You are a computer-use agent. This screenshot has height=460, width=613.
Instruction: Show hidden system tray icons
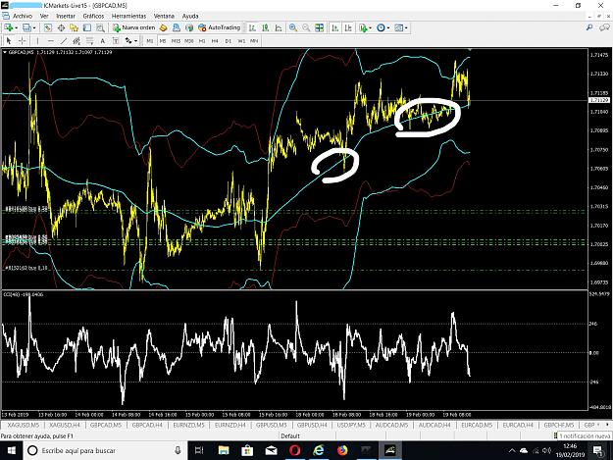[512, 450]
